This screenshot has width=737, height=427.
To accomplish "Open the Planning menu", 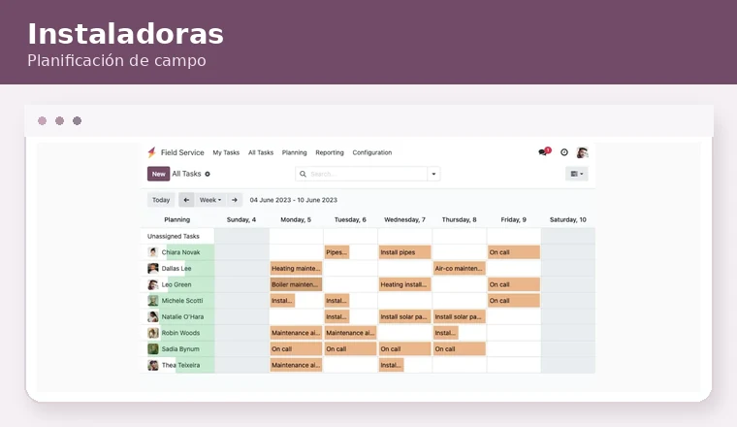I will click(x=294, y=152).
